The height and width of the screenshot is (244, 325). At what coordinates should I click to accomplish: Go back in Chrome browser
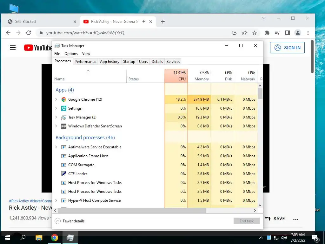point(8,33)
